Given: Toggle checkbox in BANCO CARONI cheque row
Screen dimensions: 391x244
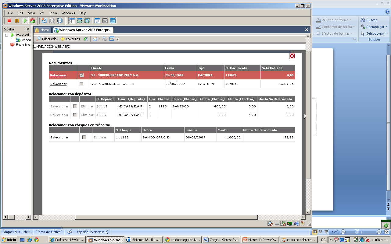Looking at the screenshot, I should [84, 137].
